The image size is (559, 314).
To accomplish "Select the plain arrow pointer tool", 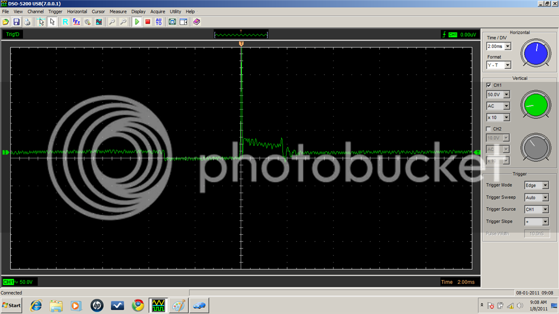I will click(52, 22).
